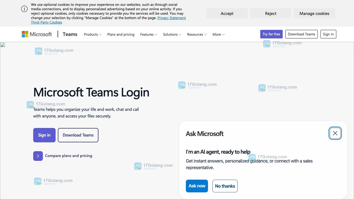Click the Microsoft Teams Login heading
This screenshot has height=199, width=354.
(x=91, y=92)
